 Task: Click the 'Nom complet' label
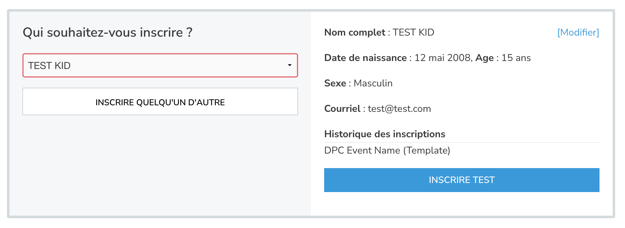(x=355, y=32)
